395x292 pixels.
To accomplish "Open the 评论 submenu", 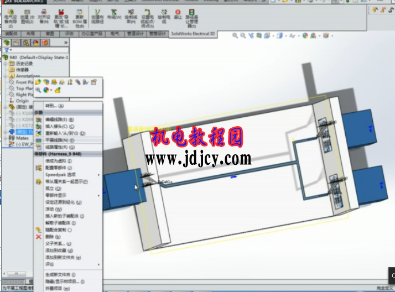I will coord(68,264).
